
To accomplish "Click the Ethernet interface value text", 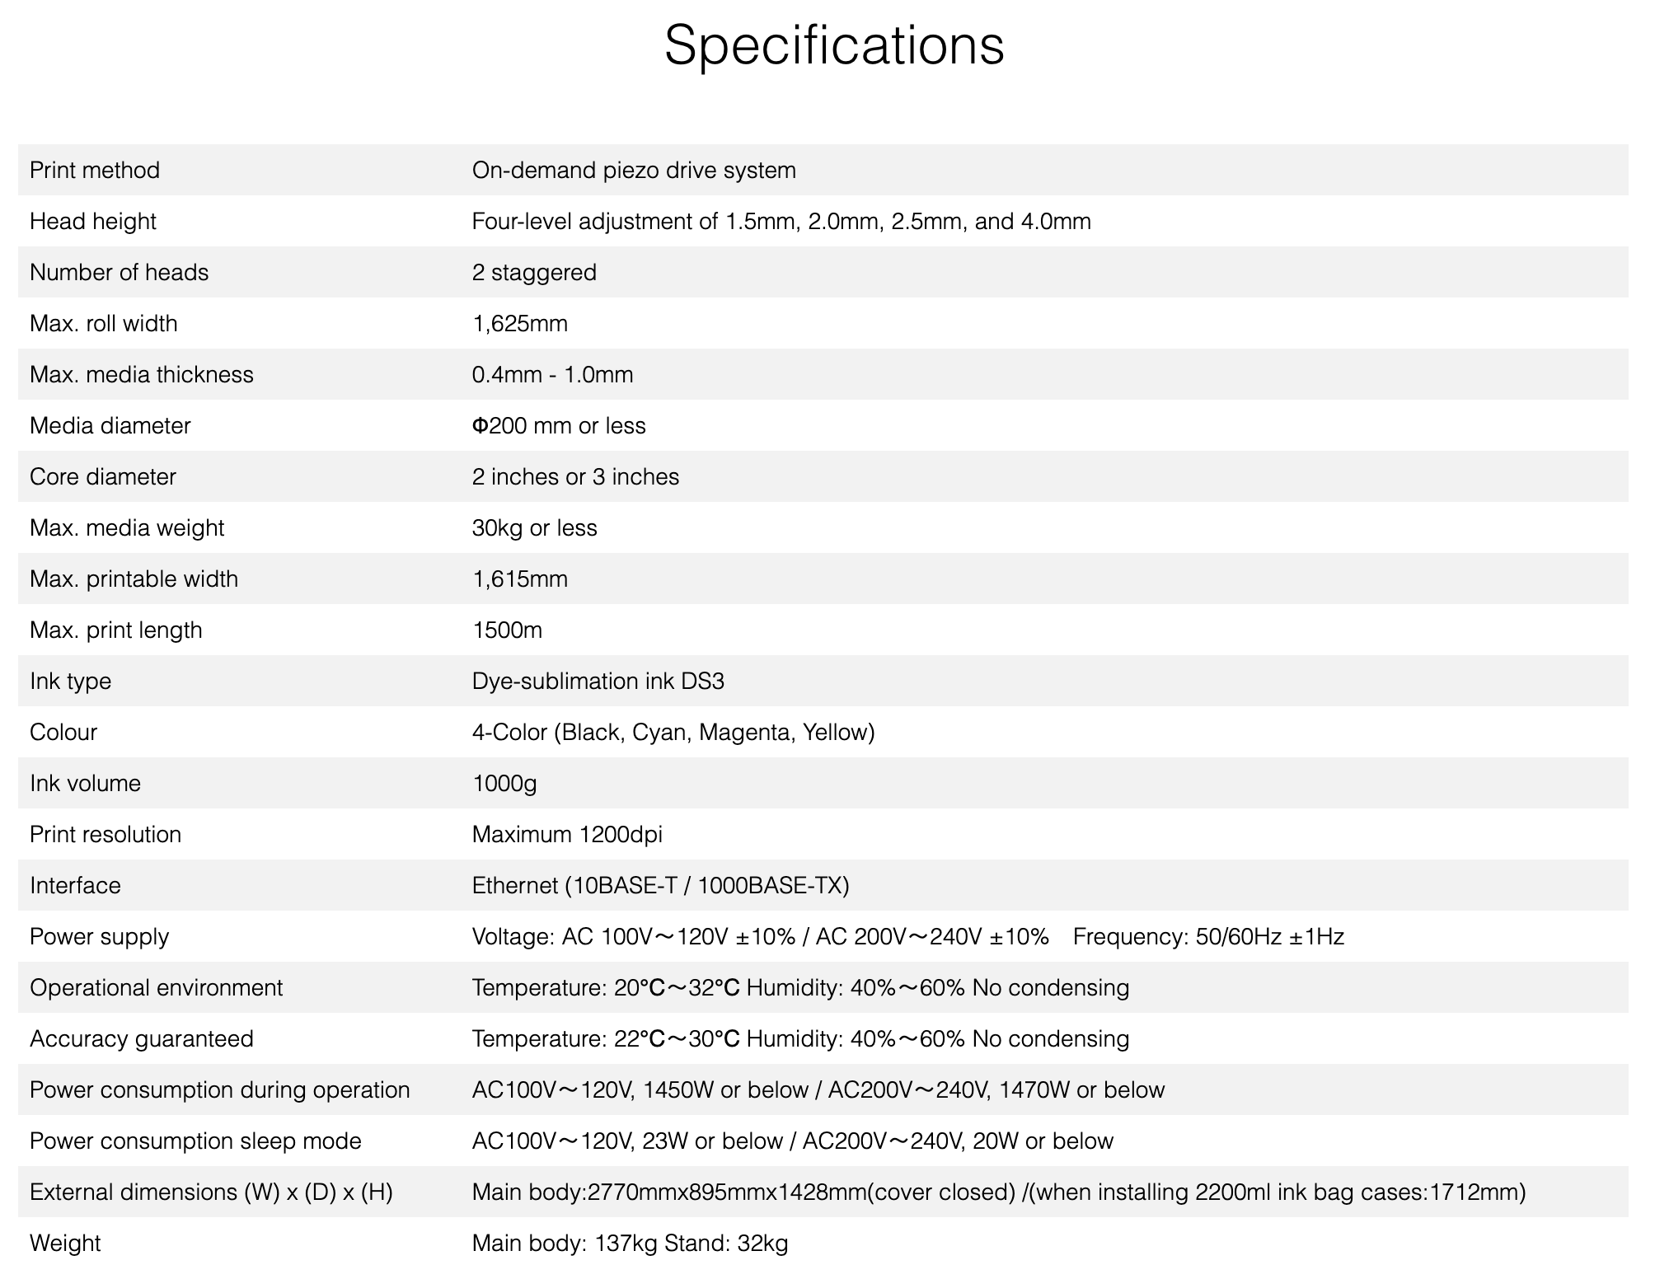I will (660, 886).
